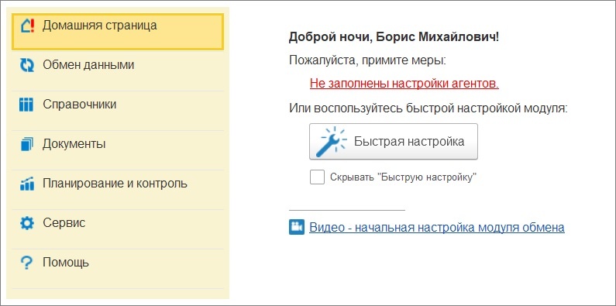This screenshot has height=306, width=616.
Task: Open the Справочники menu item
Action: 118,111
